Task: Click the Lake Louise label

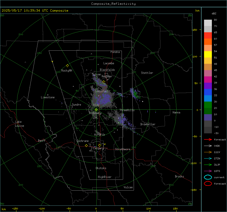Action: click(x=19, y=124)
